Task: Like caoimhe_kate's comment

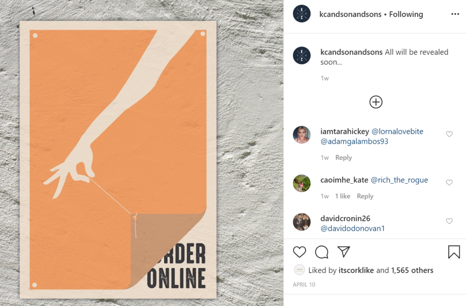Action: pos(449,182)
